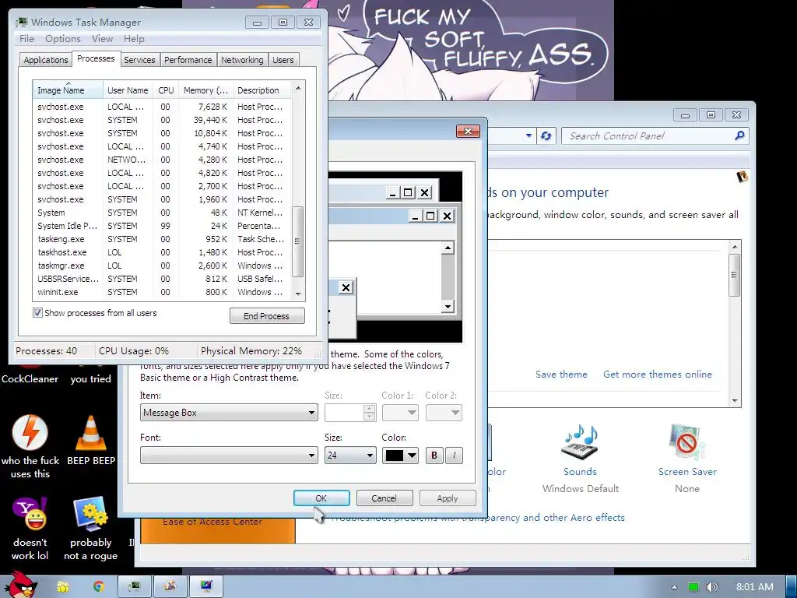This screenshot has height=598, width=797.
Task: Click the Sounds keyboard icon
Action: (580, 442)
